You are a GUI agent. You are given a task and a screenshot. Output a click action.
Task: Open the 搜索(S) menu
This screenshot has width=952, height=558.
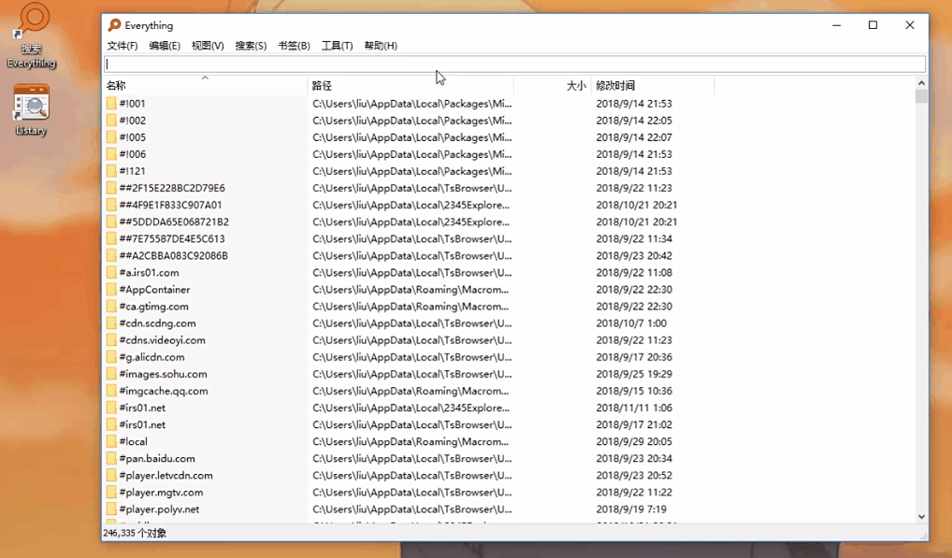251,46
